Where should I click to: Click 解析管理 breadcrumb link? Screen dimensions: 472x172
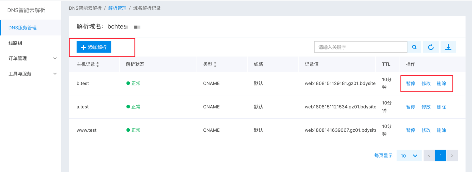[117, 8]
